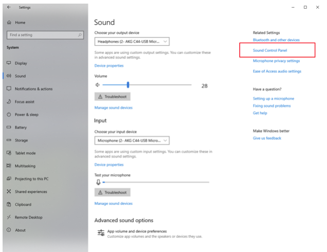This screenshot has height=252, width=327.
Task: Select Multitasking in the sidebar
Action: [x=26, y=166]
